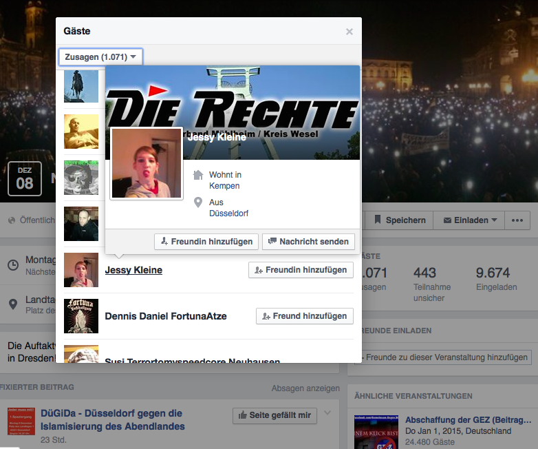Close the Gäste dialog
The width and height of the screenshot is (538, 449).
[x=349, y=32]
